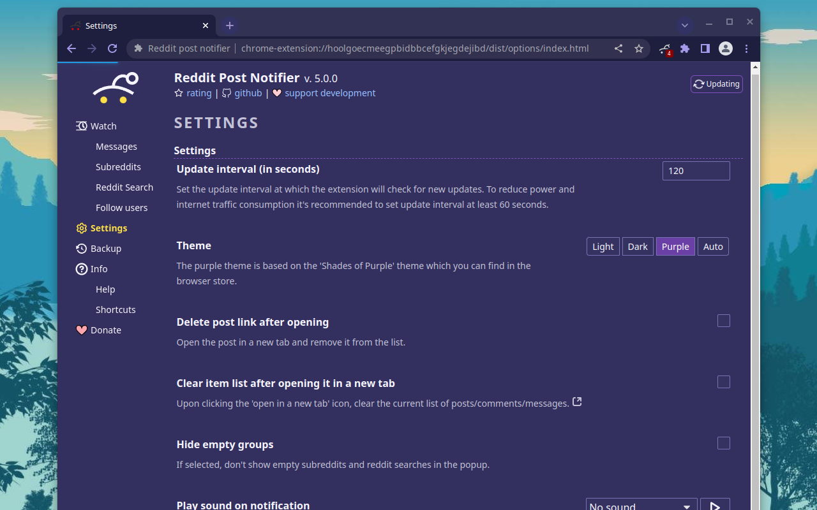
Task: Click the Donate heart icon
Action: click(81, 330)
